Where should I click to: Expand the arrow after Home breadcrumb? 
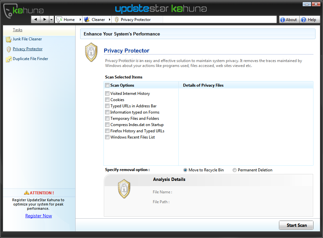pyautogui.click(x=80, y=20)
